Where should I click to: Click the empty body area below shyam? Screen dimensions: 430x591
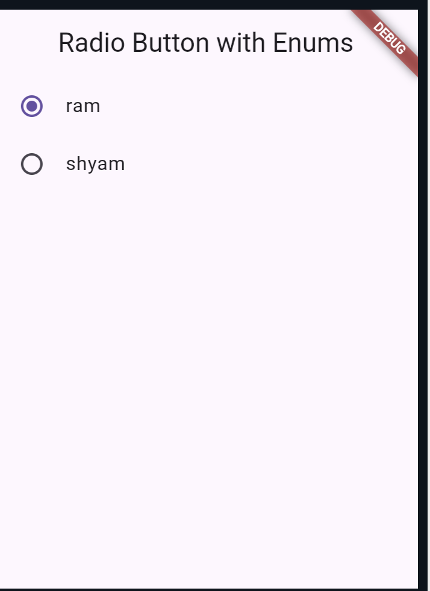209,377
